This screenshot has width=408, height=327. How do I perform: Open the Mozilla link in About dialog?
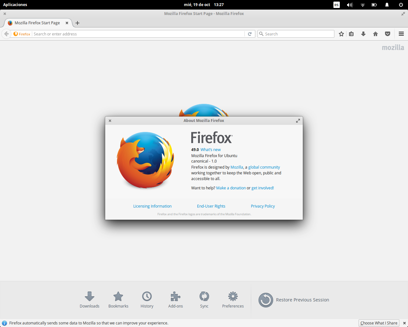pos(237,167)
